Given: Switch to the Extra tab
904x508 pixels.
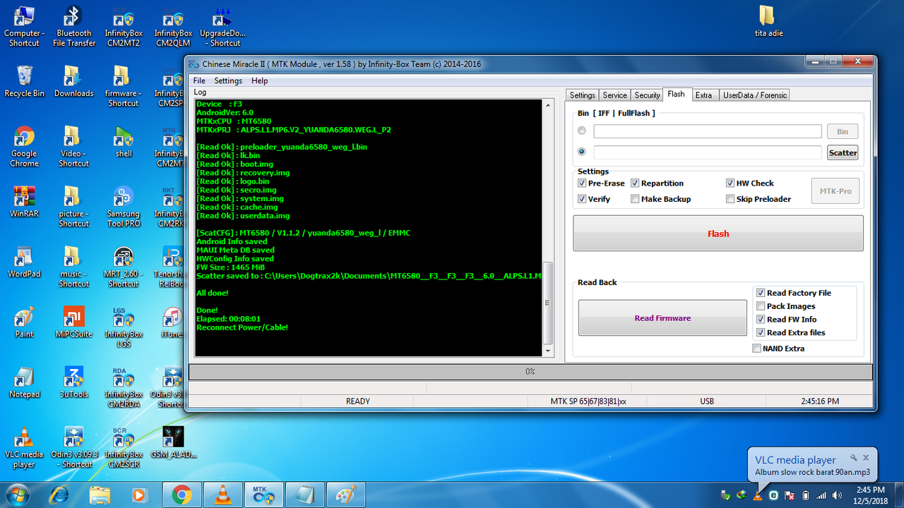Looking at the screenshot, I should (x=703, y=95).
